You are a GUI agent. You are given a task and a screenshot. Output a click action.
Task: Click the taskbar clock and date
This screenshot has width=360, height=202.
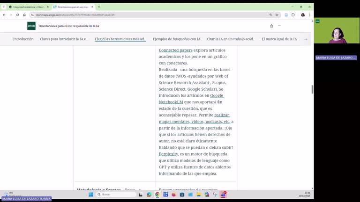(304, 195)
